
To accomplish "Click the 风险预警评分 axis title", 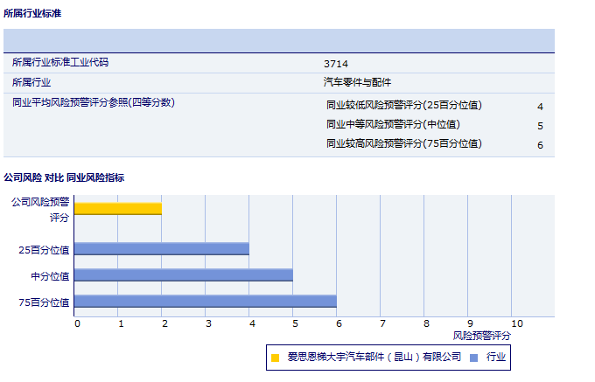I will click(x=481, y=335).
